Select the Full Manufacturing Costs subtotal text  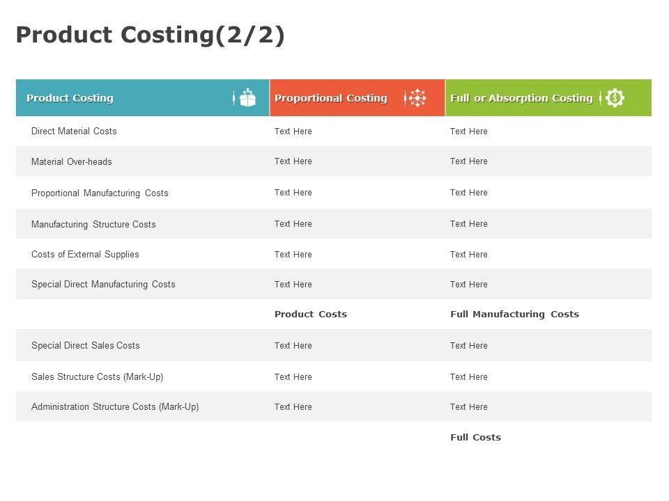pyautogui.click(x=514, y=315)
